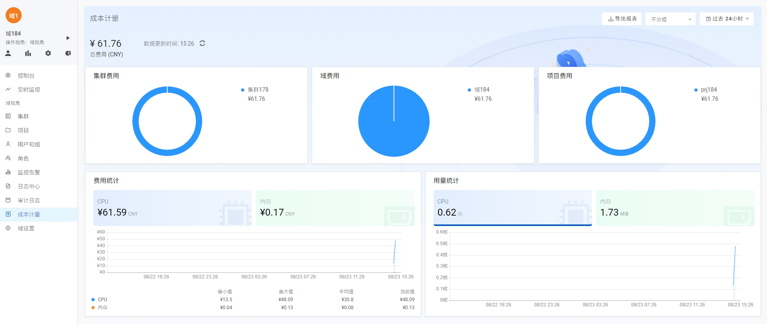This screenshot has height=324, width=767.
Task: Open the 集群 sidebar item
Action: [x=23, y=116]
